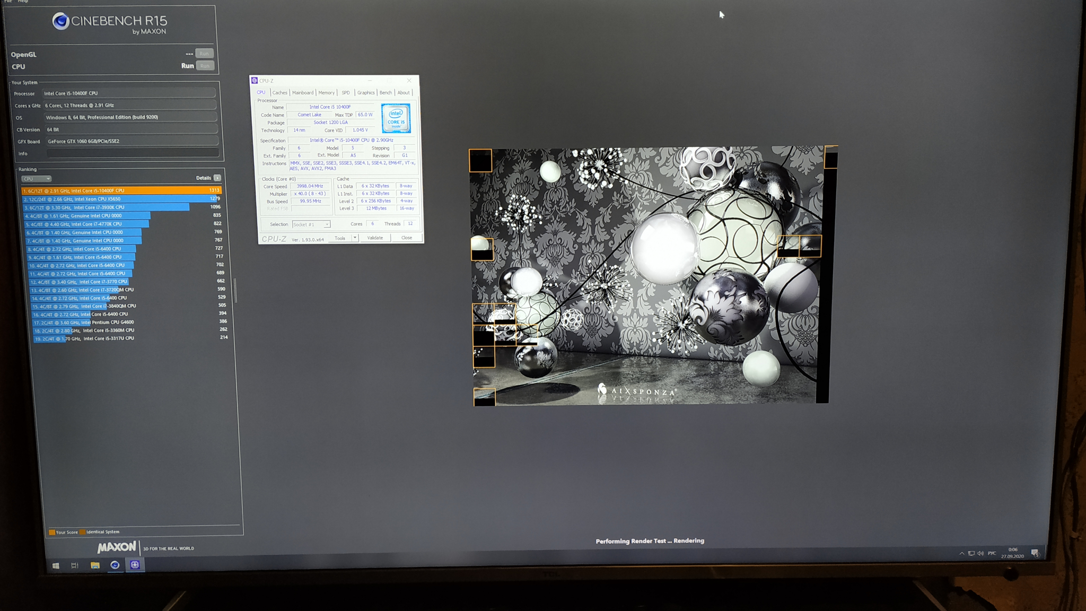1086x611 pixels.
Task: Select ranking row 3 Core i7-3930K
Action: pyautogui.click(x=122, y=207)
